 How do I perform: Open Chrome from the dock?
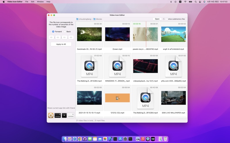click(x=80, y=139)
